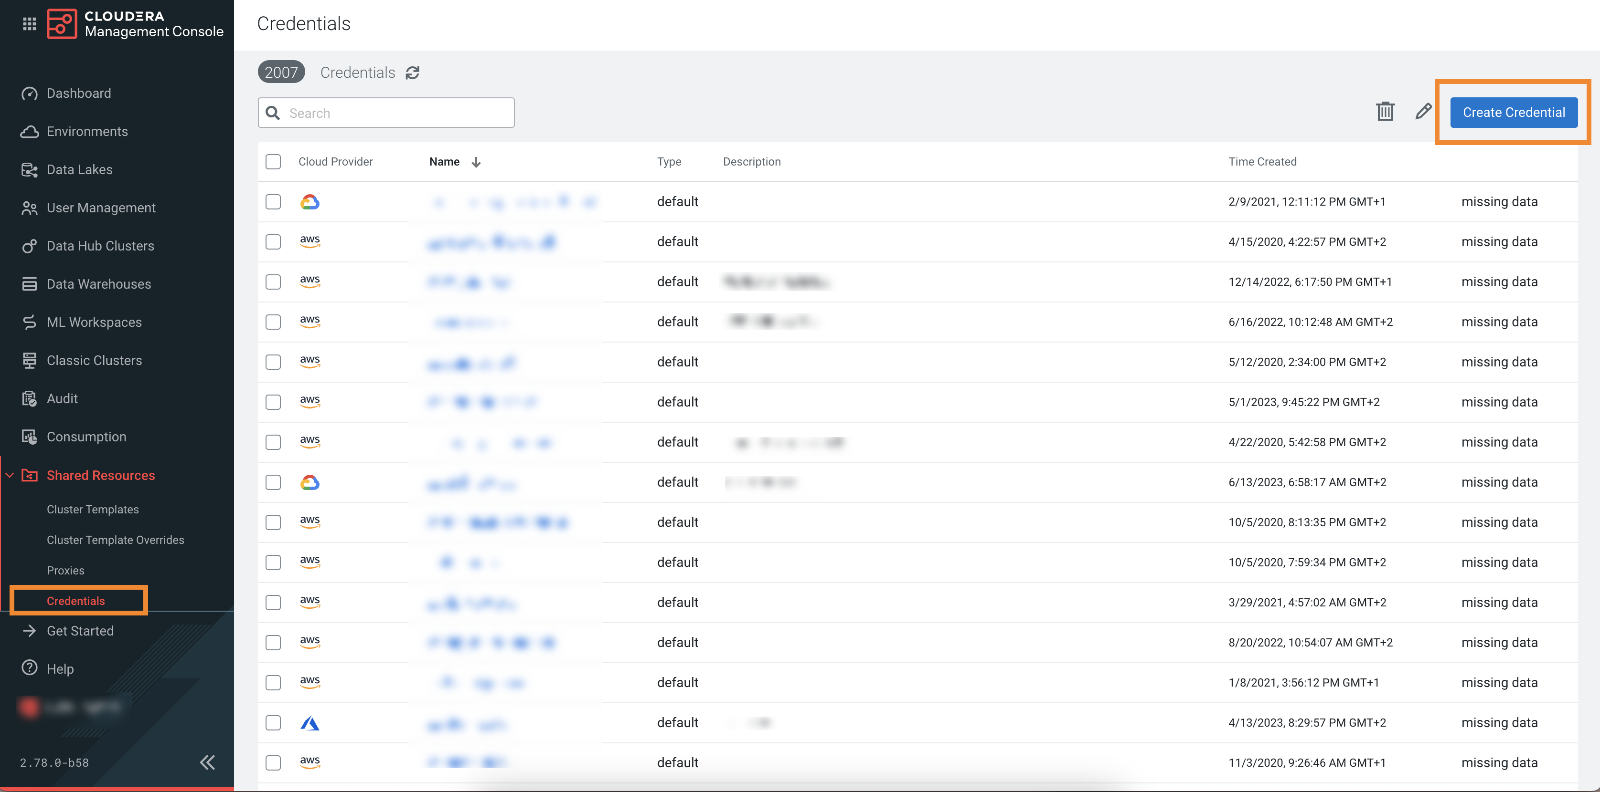
Task: Open the app switcher grid icon
Action: coord(29,23)
